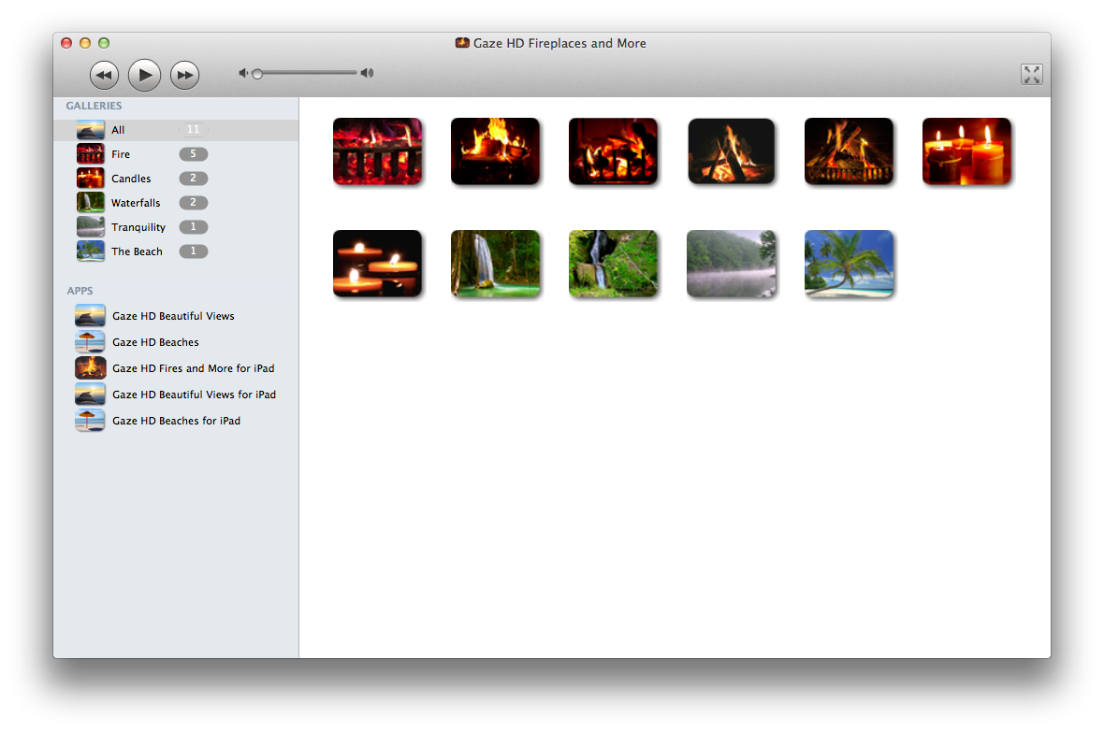Select the Fire gallery
The height and width of the screenshot is (732, 1104).
(121, 154)
